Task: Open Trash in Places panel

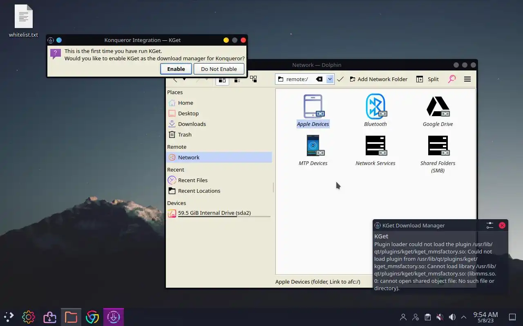Action: [x=219, y=135]
